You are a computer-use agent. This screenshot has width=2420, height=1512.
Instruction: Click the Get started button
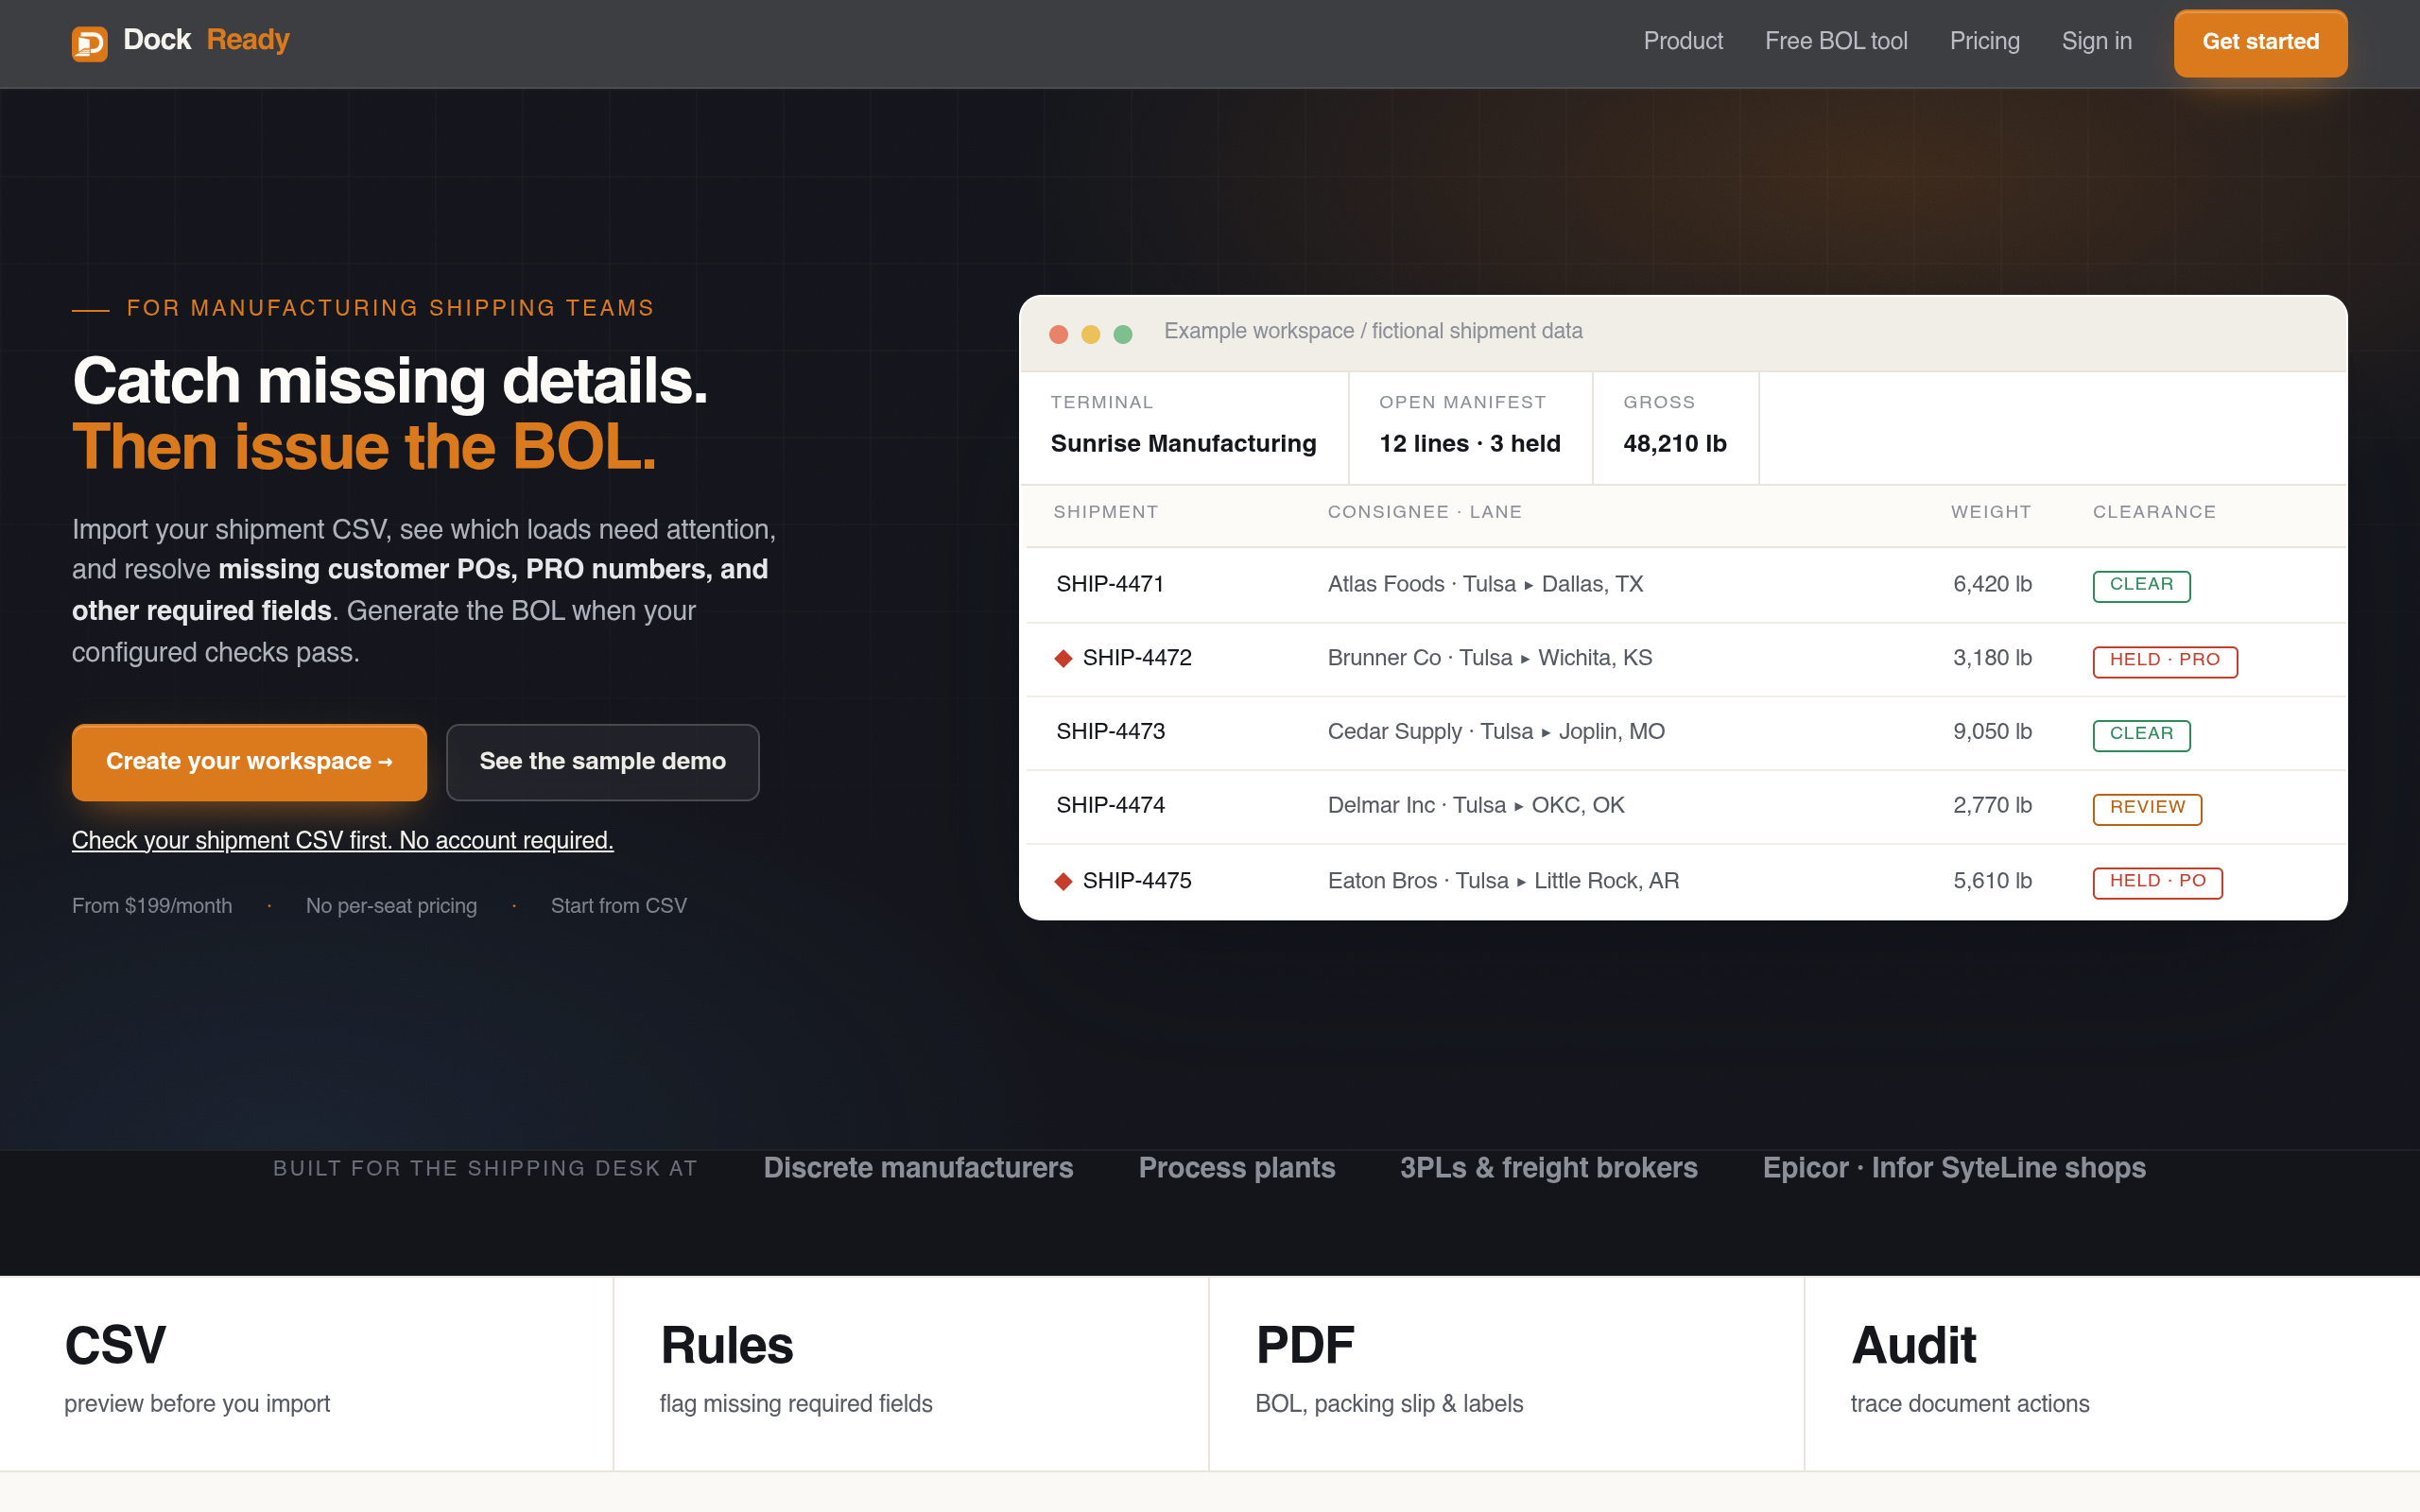[x=2260, y=43]
